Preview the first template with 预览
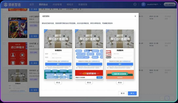 (58, 83)
